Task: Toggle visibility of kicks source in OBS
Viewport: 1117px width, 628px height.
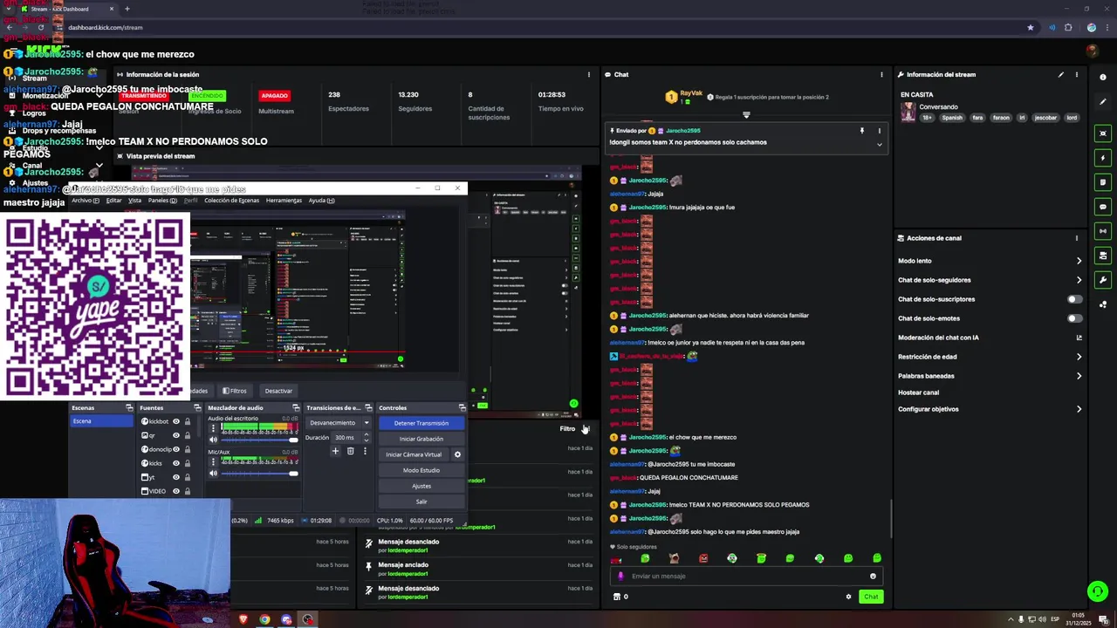Action: click(175, 463)
